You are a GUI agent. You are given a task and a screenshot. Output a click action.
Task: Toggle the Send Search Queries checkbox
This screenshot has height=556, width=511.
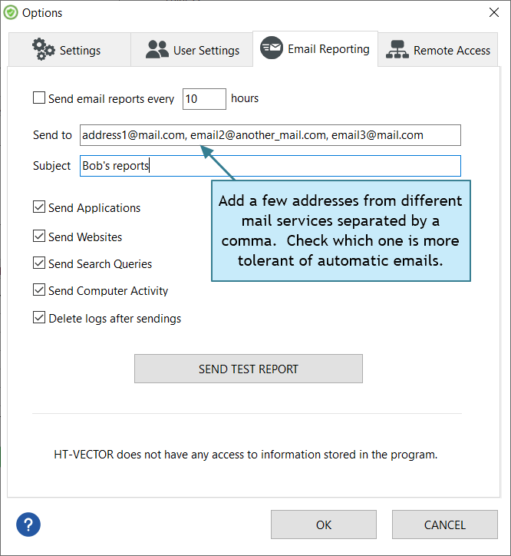click(39, 263)
